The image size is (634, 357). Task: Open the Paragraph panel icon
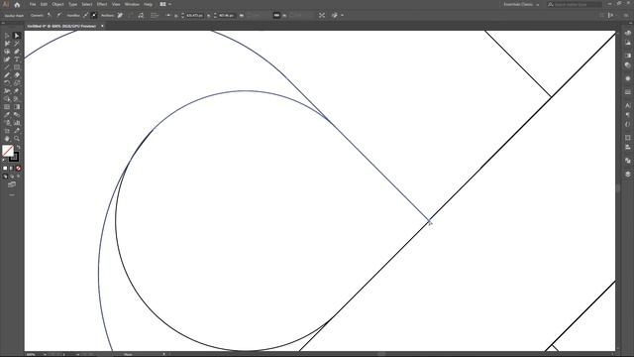coord(627,115)
